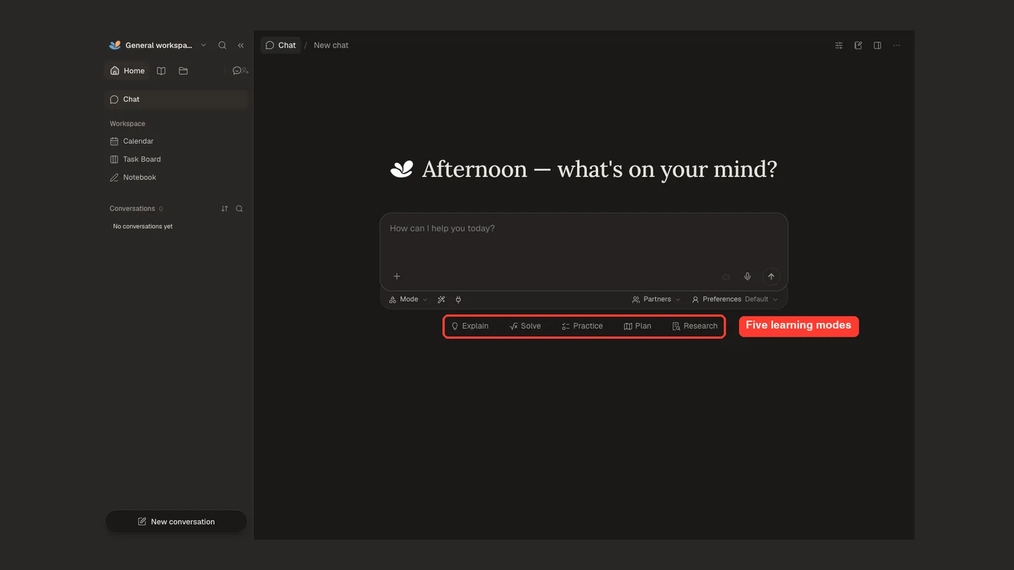The height and width of the screenshot is (570, 1014).
Task: Toggle the side panel icon in header
Action: pos(877,46)
